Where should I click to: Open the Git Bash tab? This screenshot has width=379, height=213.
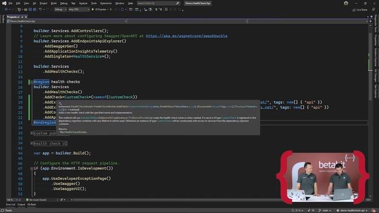click(31, 205)
